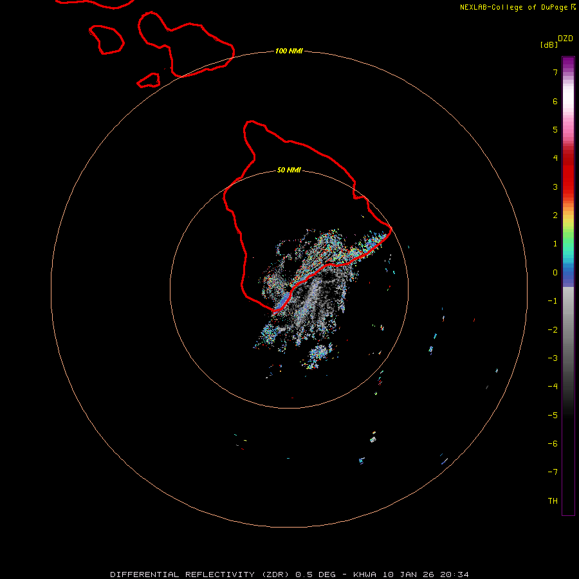Click the 'DZD' legend title
Viewport: 579px width, 579px height.
point(565,39)
